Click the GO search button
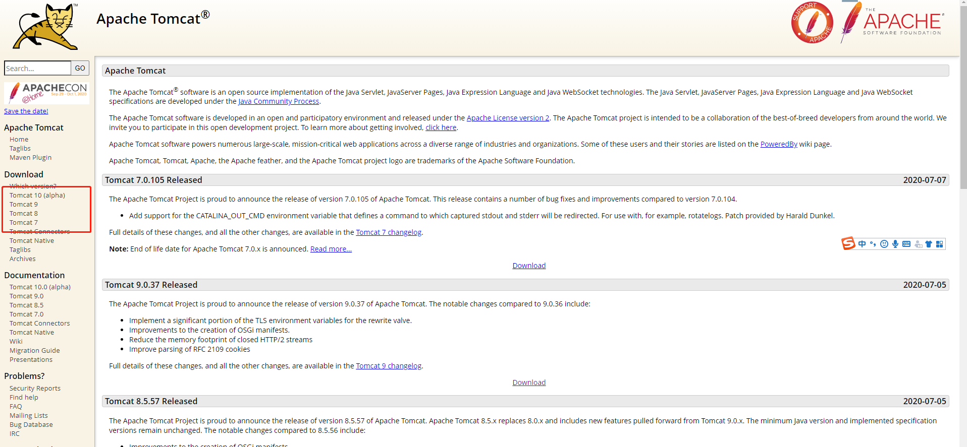This screenshot has height=447, width=967. click(x=80, y=68)
